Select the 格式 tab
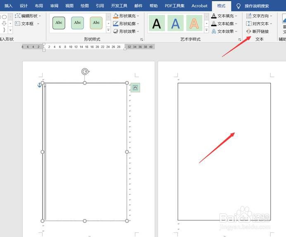The height and width of the screenshot is (237, 286). (x=221, y=6)
